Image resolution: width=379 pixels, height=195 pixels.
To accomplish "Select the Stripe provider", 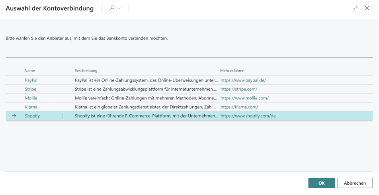I will [x=30, y=89].
